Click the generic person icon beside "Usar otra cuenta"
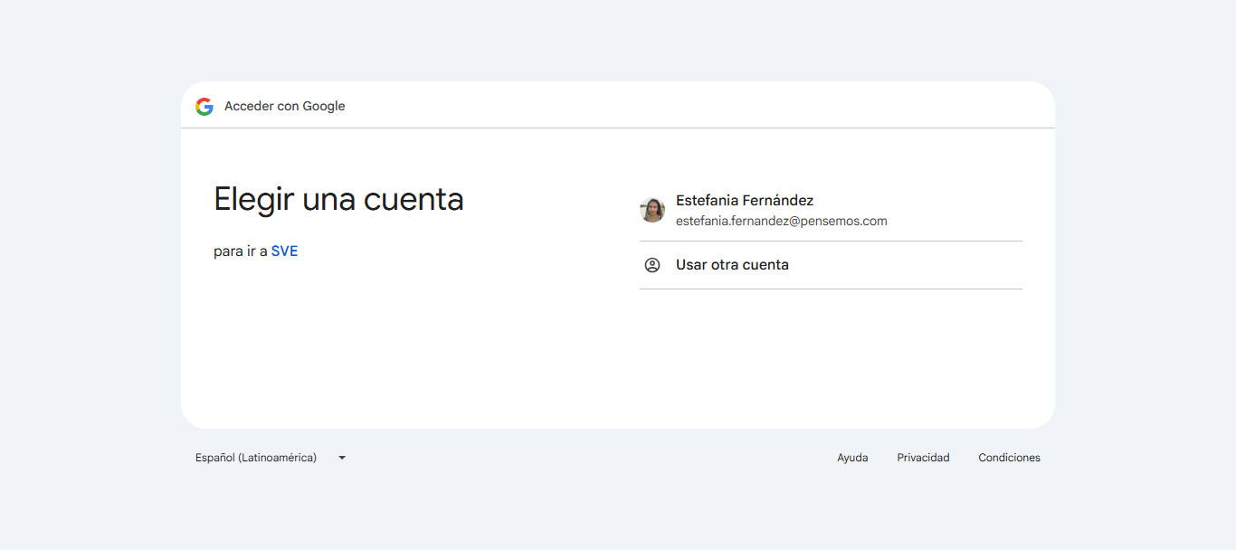The width and height of the screenshot is (1236, 550). coord(652,264)
